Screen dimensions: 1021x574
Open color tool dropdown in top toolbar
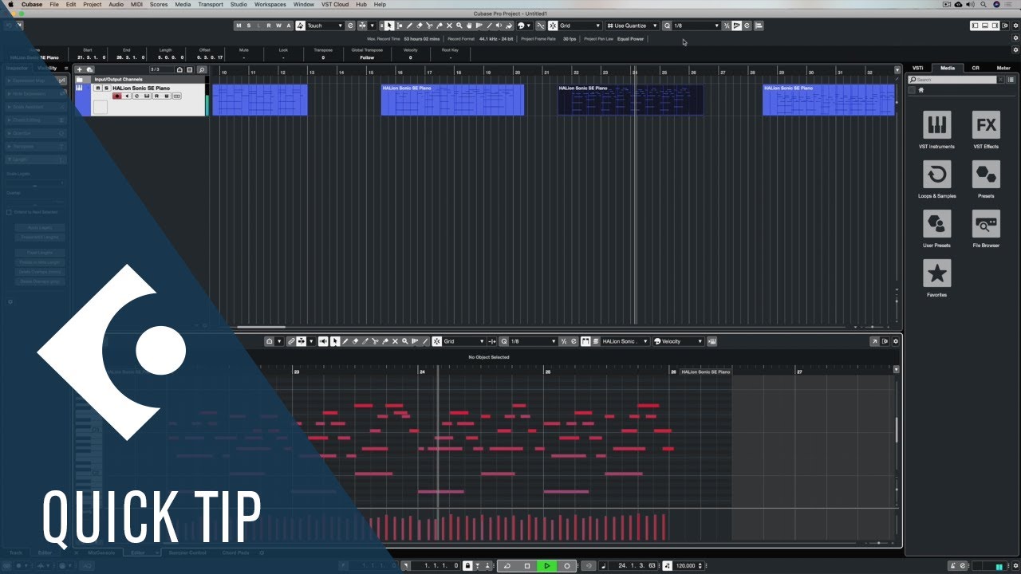(523, 26)
